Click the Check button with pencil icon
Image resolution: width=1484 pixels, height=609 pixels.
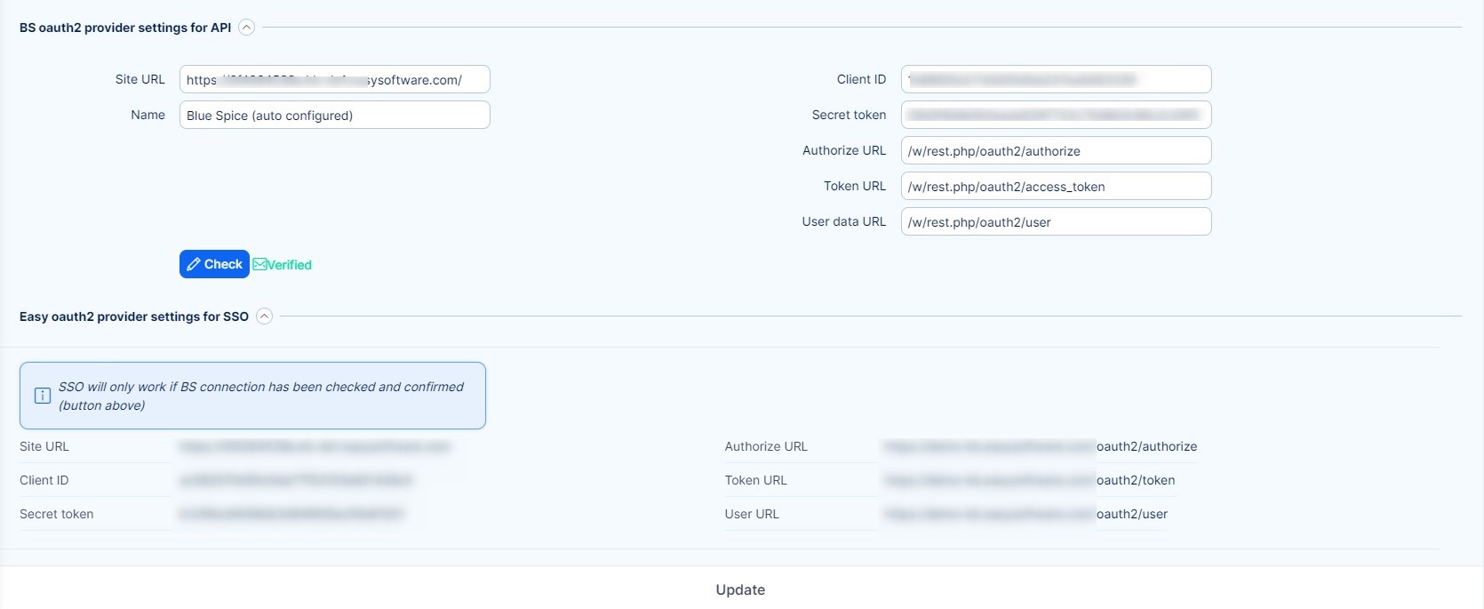pos(214,264)
